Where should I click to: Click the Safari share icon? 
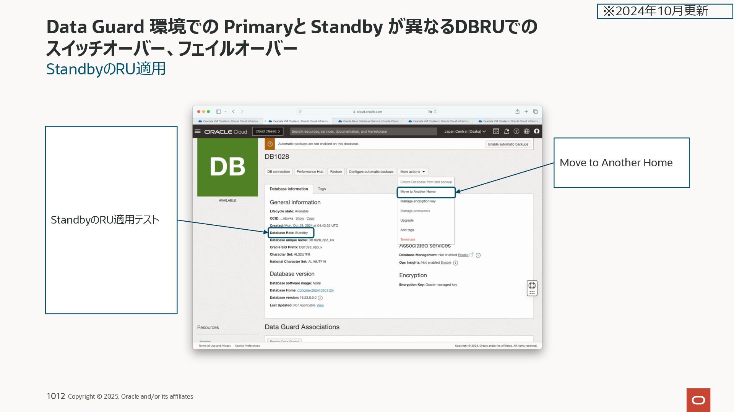tap(517, 111)
